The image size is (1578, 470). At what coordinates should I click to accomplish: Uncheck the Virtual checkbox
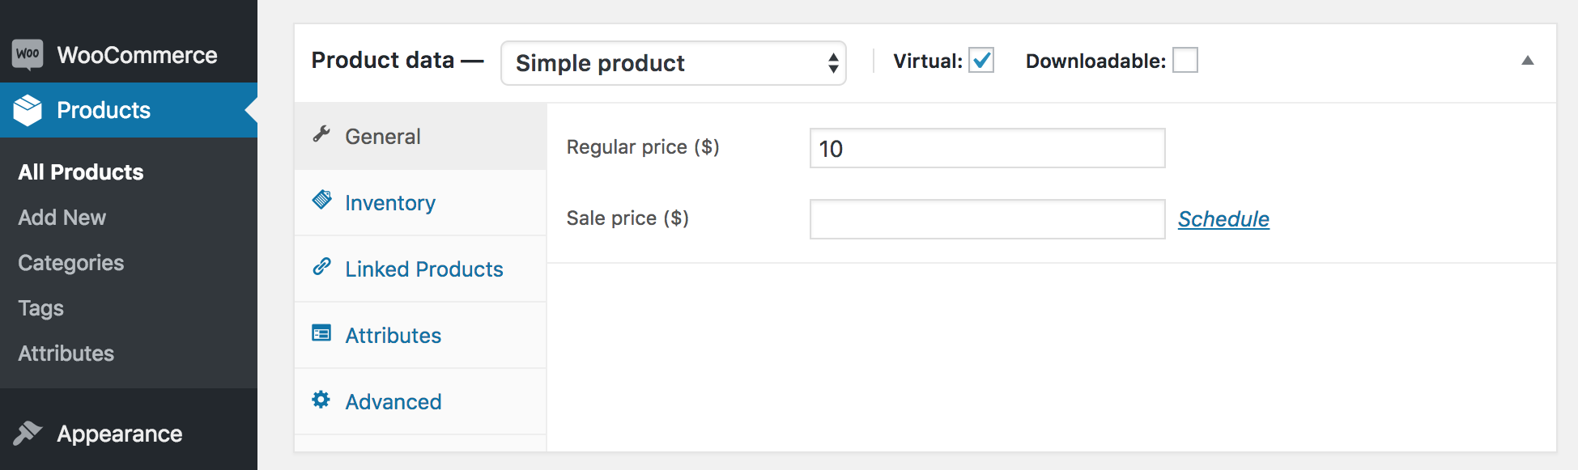point(981,61)
